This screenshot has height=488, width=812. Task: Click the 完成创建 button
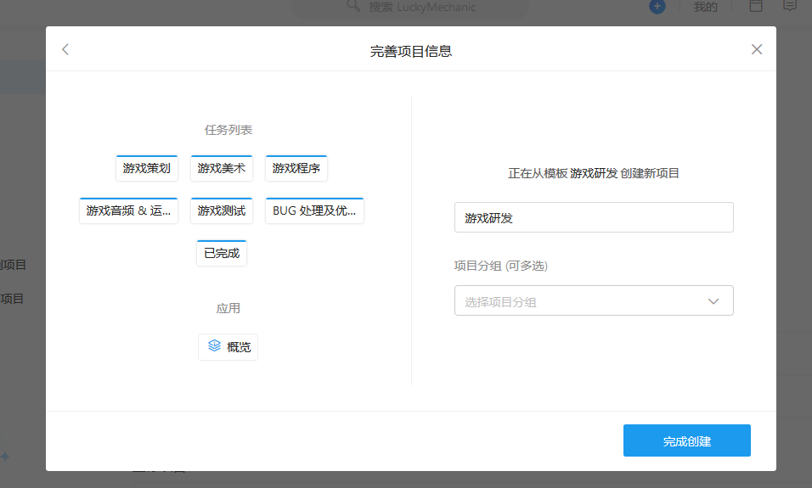pyautogui.click(x=686, y=440)
